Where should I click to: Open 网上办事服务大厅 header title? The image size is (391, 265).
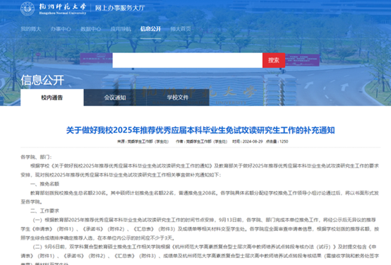click(120, 8)
